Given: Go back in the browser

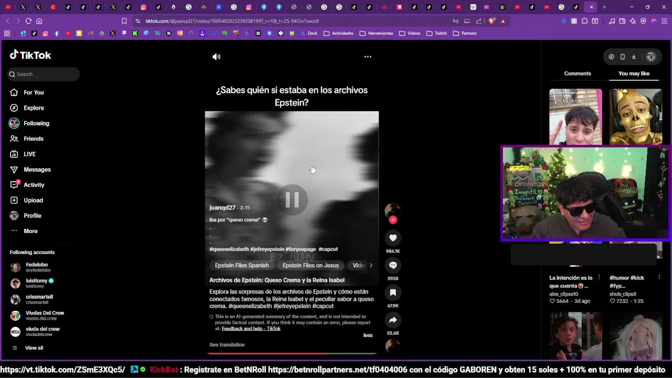Looking at the screenshot, I should pos(7,21).
